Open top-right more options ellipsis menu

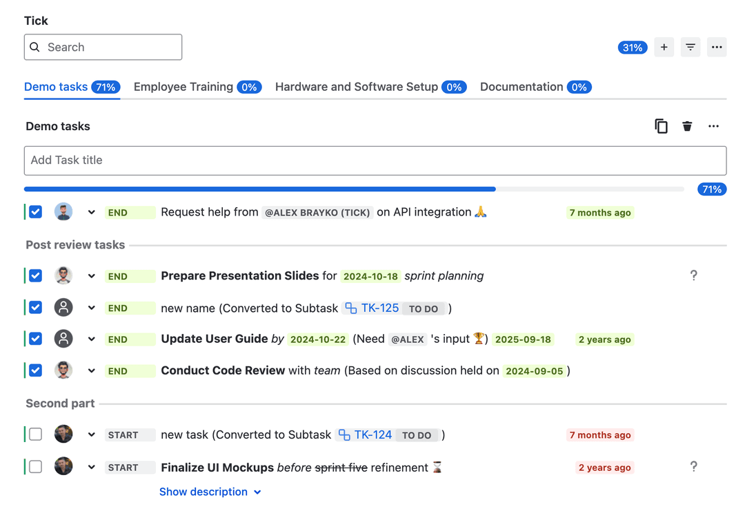(x=717, y=48)
